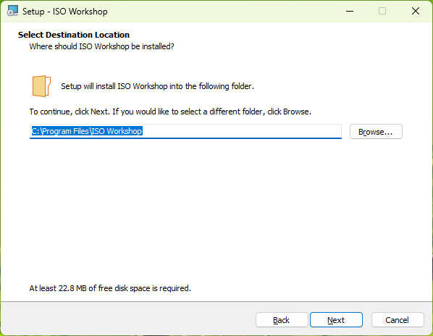The width and height of the screenshot is (433, 336).
Task: Click the empty space inside the destination folder field
Action: [x=242, y=131]
